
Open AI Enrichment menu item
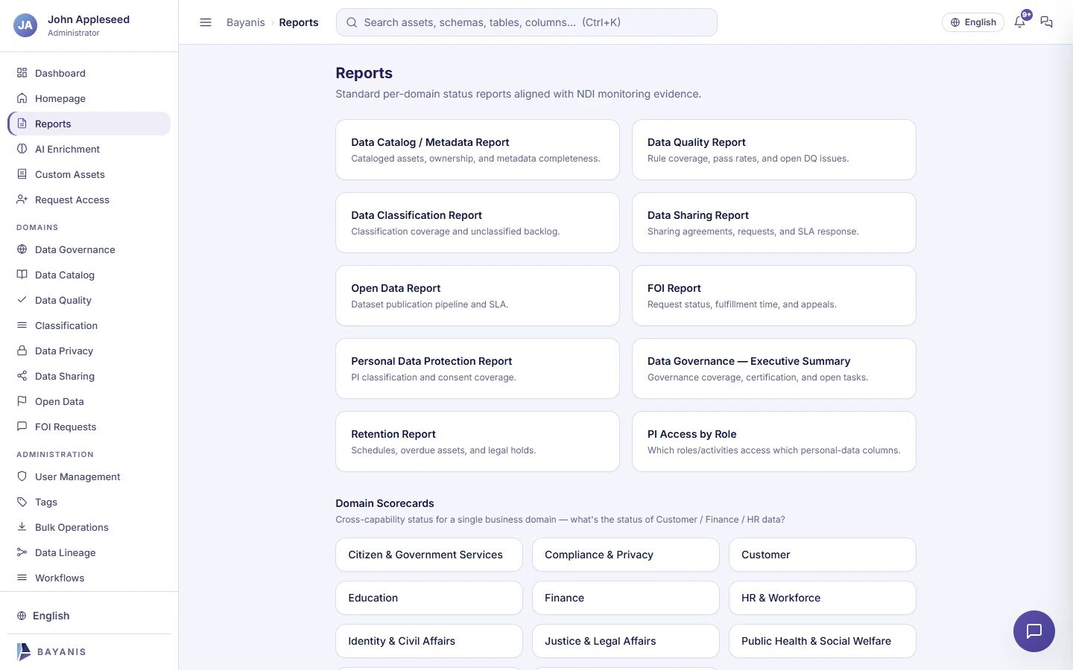[89, 149]
